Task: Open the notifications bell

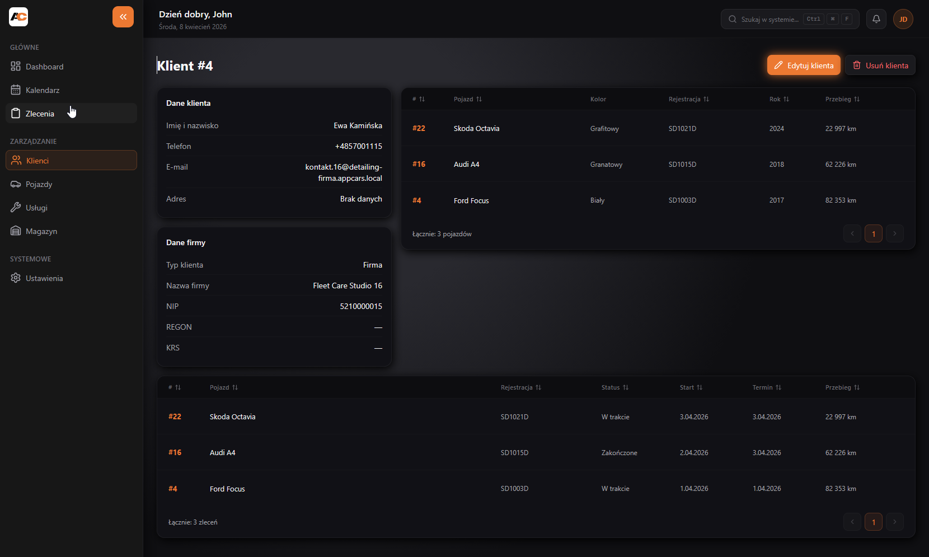Action: (876, 19)
